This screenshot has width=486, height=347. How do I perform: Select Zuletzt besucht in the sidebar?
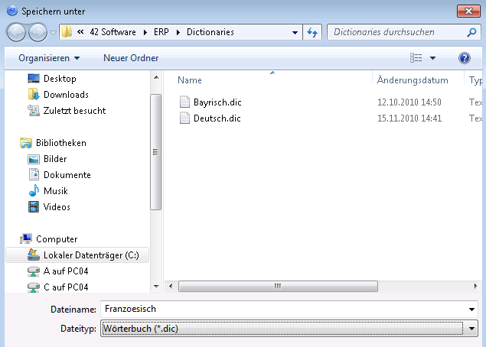click(x=74, y=111)
